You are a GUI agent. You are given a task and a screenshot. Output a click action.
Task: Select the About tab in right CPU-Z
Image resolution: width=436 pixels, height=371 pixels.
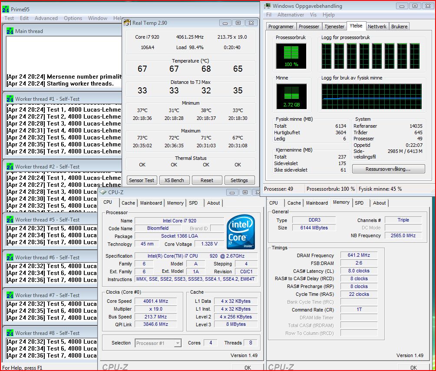coord(380,203)
